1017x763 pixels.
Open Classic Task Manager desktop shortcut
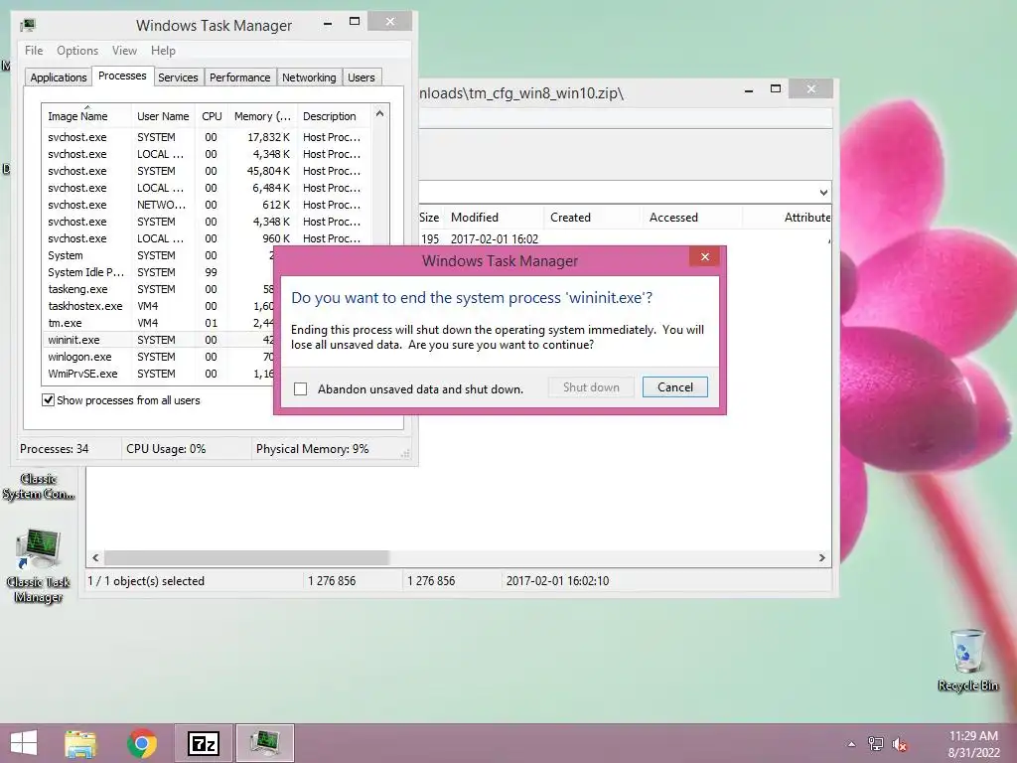(39, 565)
